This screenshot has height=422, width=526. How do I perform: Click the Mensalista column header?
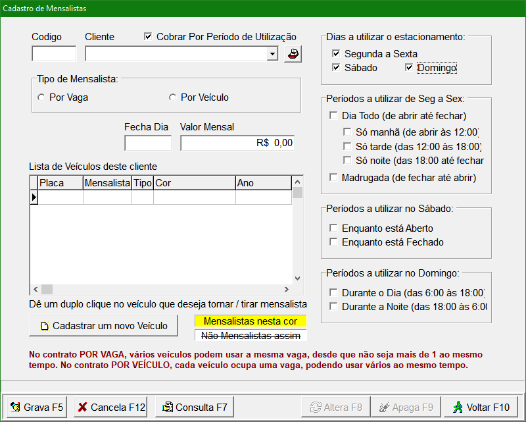(x=107, y=183)
